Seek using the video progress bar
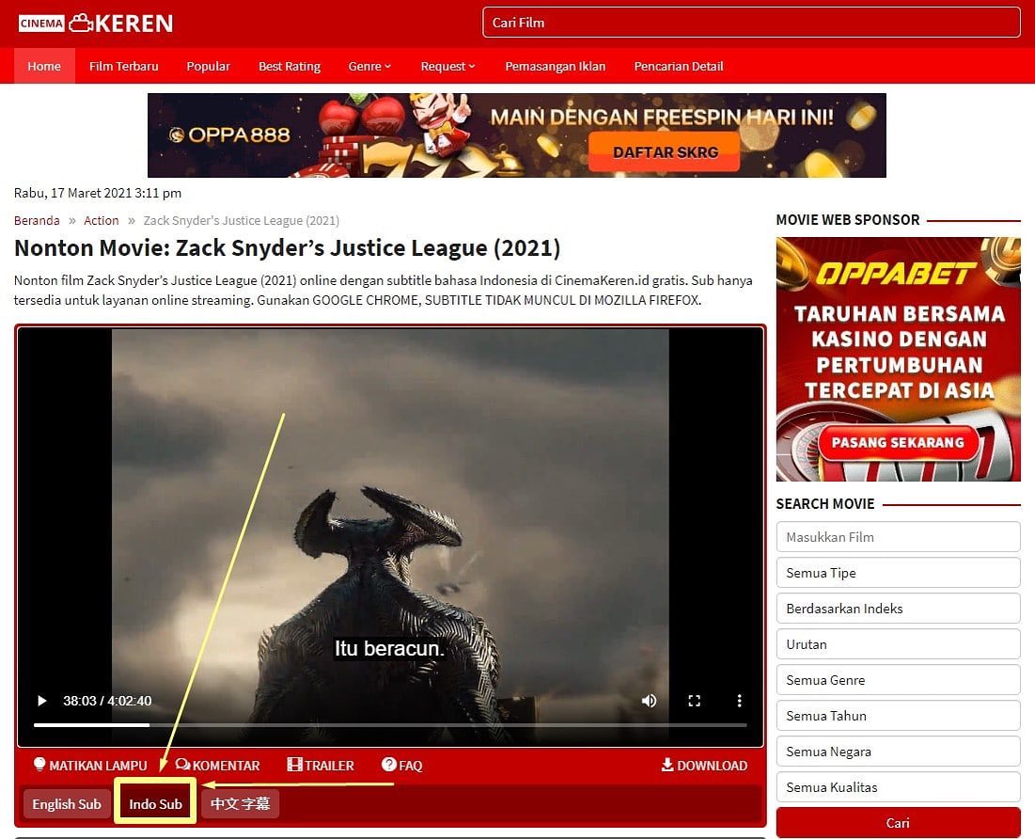 [390, 724]
